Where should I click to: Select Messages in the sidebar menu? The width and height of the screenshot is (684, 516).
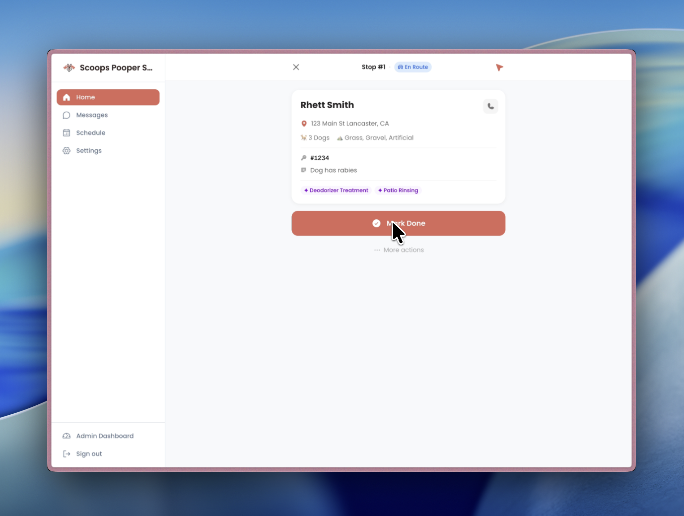tap(91, 115)
